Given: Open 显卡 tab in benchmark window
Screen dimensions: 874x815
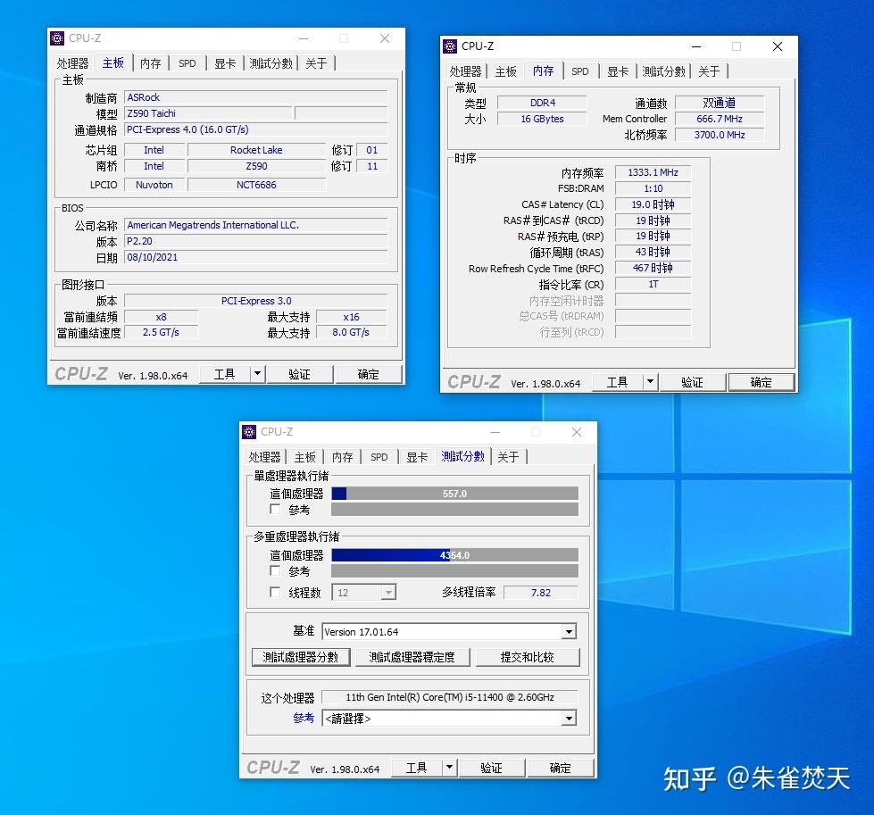Looking at the screenshot, I should click(x=417, y=457).
